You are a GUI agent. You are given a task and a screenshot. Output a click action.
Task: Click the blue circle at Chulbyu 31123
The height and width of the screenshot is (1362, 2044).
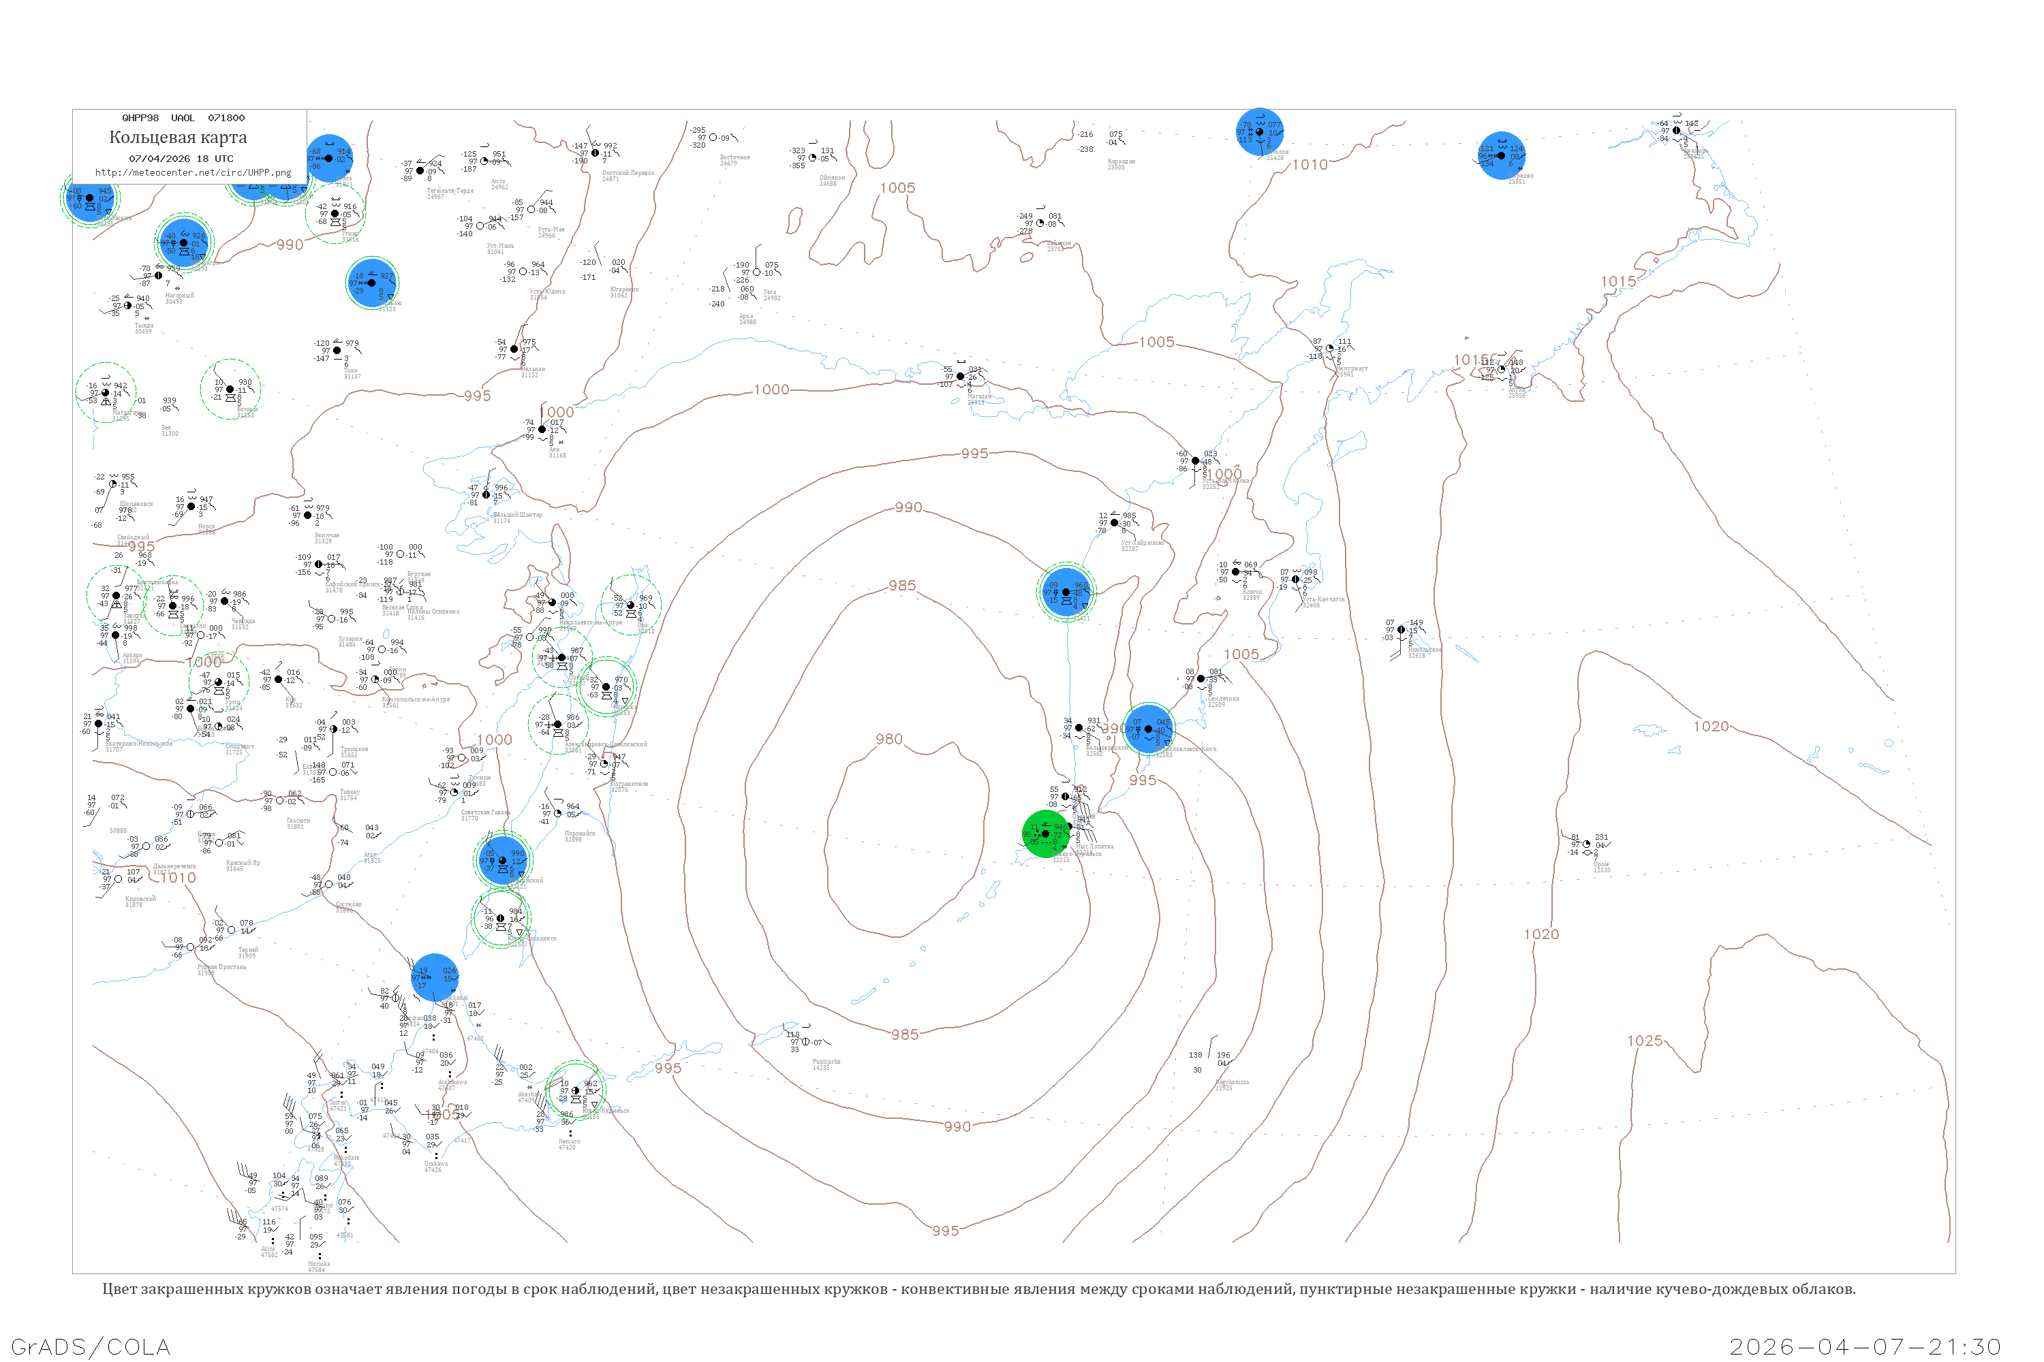[x=372, y=283]
